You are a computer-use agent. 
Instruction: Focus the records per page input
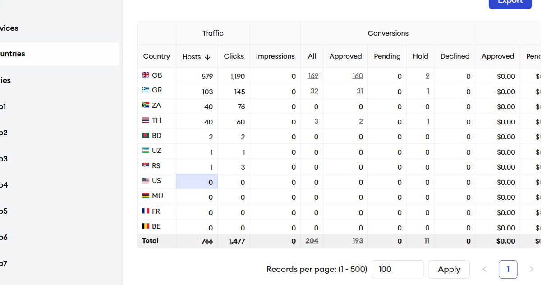[397, 269]
